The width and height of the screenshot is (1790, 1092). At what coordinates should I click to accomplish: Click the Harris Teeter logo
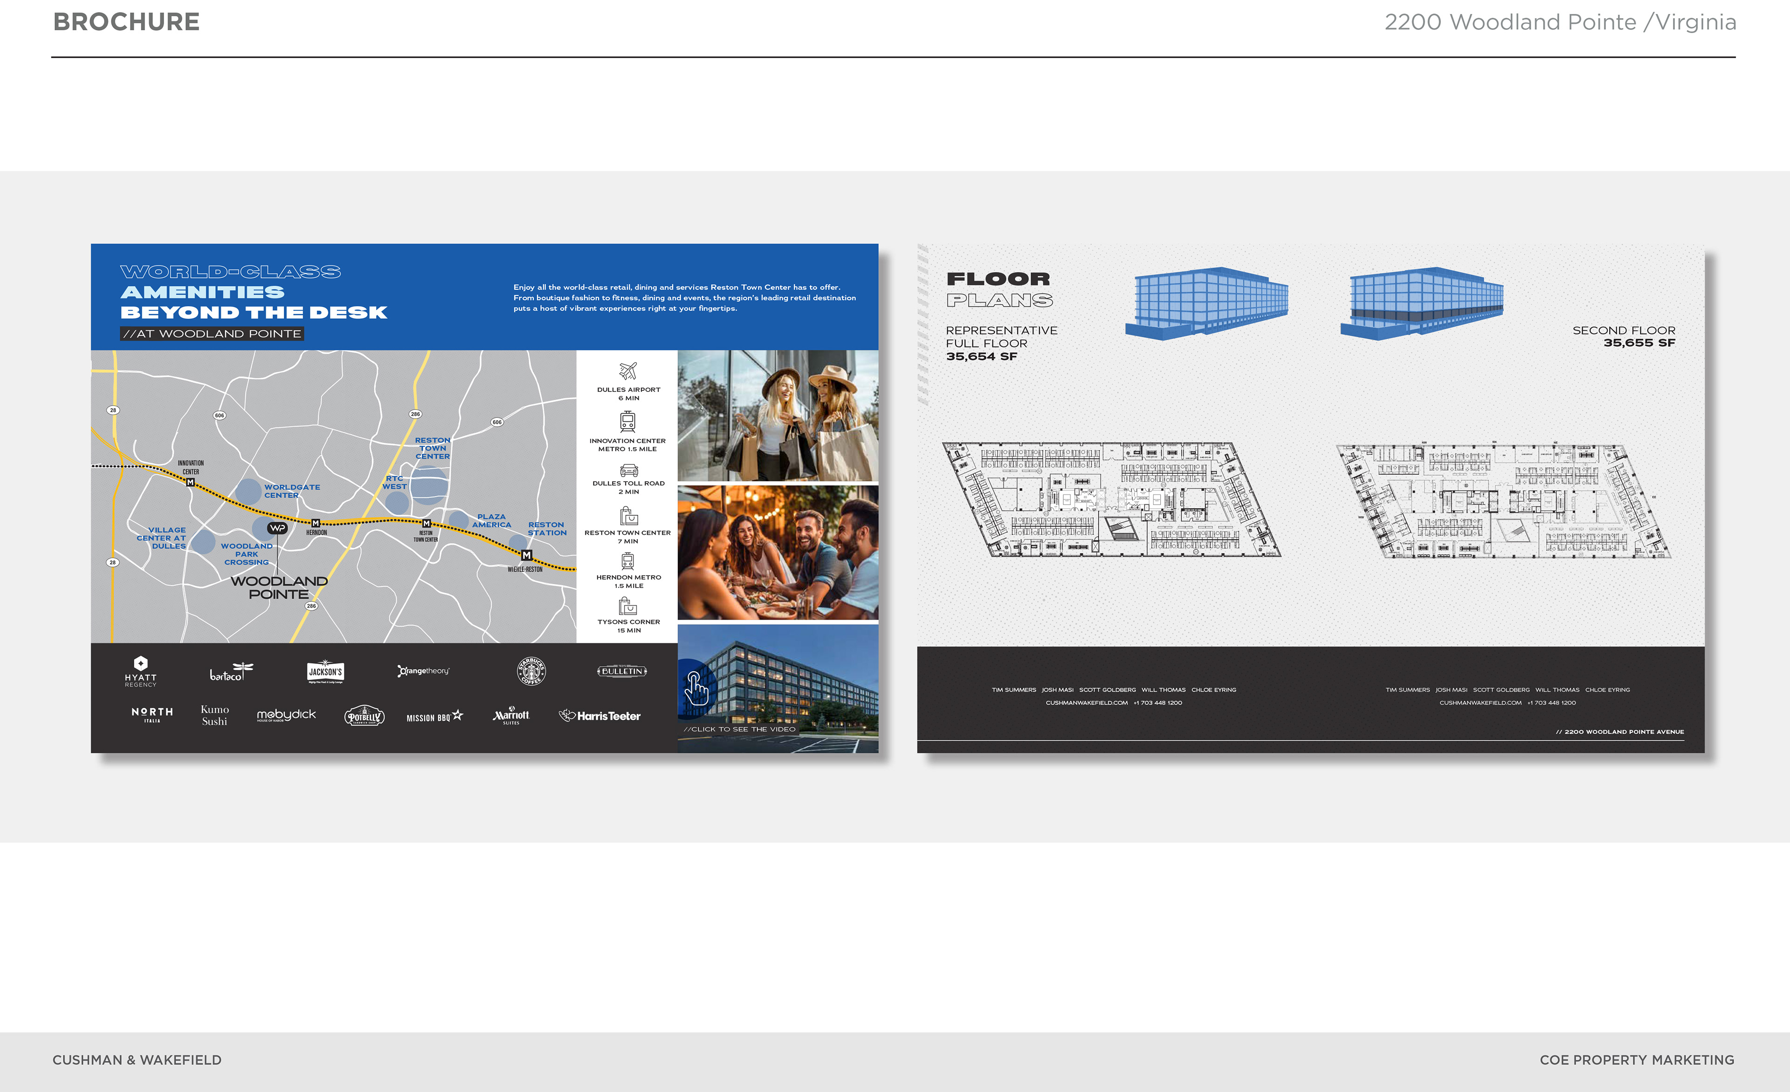pyautogui.click(x=599, y=716)
